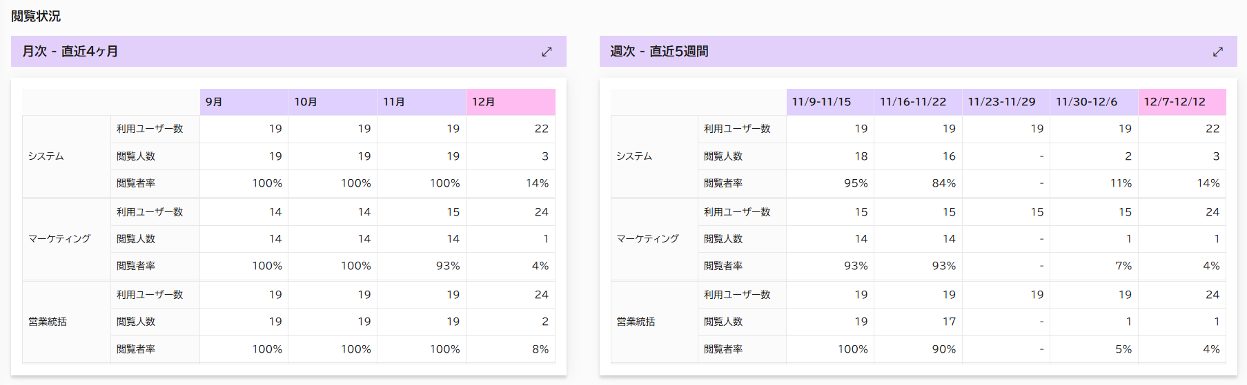
Task: Select the 10月 column header
Action: click(333, 102)
